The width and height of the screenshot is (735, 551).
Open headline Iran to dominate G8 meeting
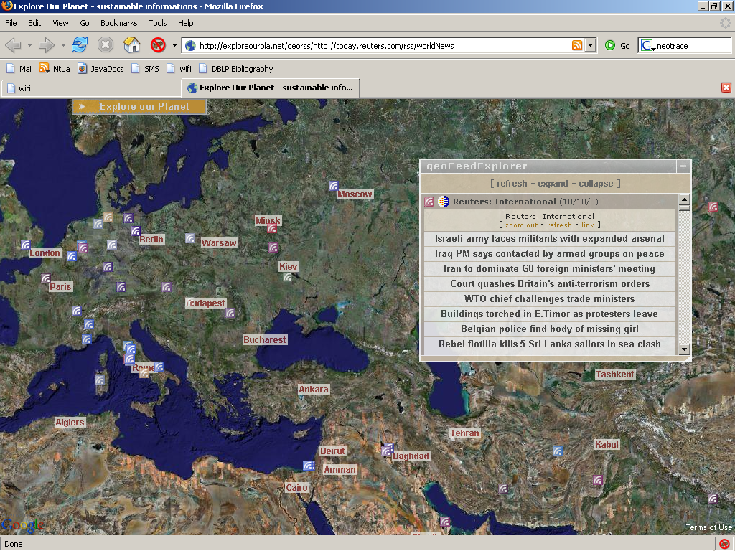[549, 268]
